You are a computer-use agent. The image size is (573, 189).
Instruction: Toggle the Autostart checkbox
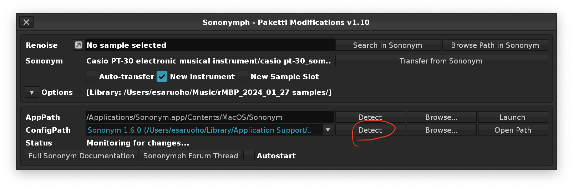click(249, 155)
